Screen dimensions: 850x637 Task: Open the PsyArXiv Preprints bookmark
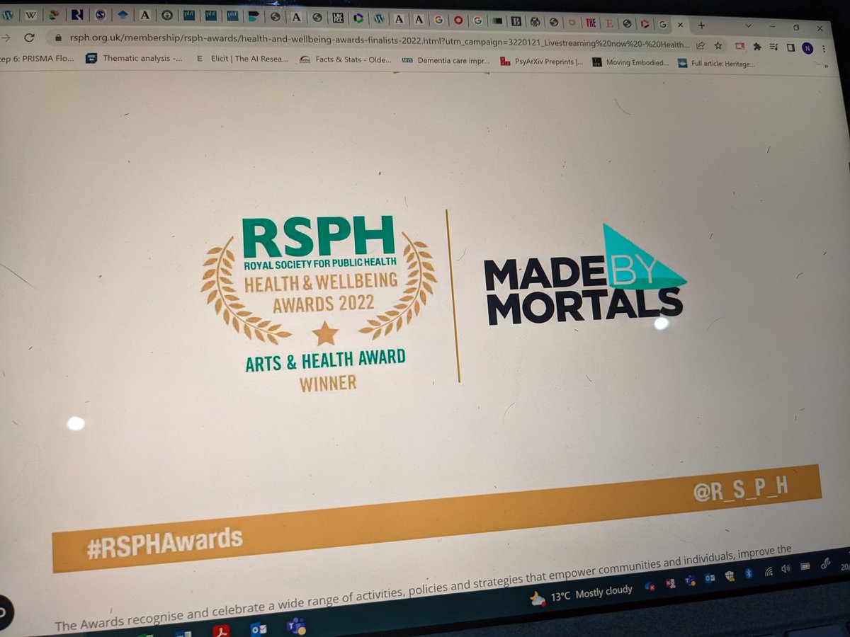(x=541, y=62)
